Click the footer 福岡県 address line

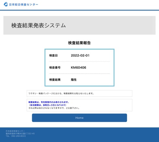pos(20,134)
